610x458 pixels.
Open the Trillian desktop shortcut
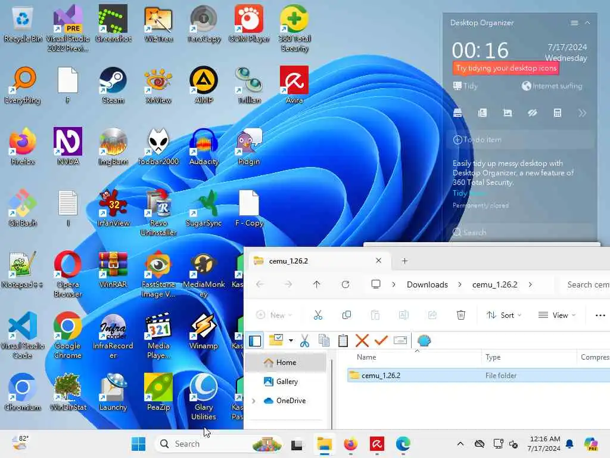[x=249, y=85]
